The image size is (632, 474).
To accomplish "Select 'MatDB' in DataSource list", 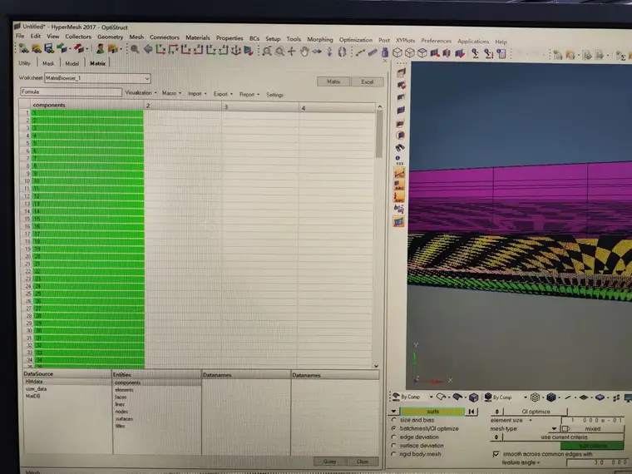I will (32, 396).
